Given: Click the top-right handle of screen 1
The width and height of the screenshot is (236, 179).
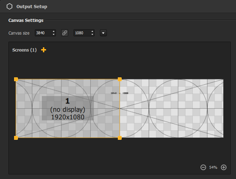Looking at the screenshot, I should pos(120,79).
